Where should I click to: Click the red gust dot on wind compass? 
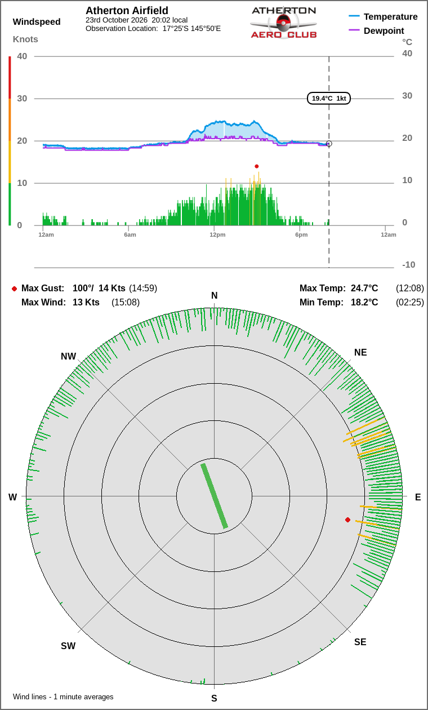(347, 520)
